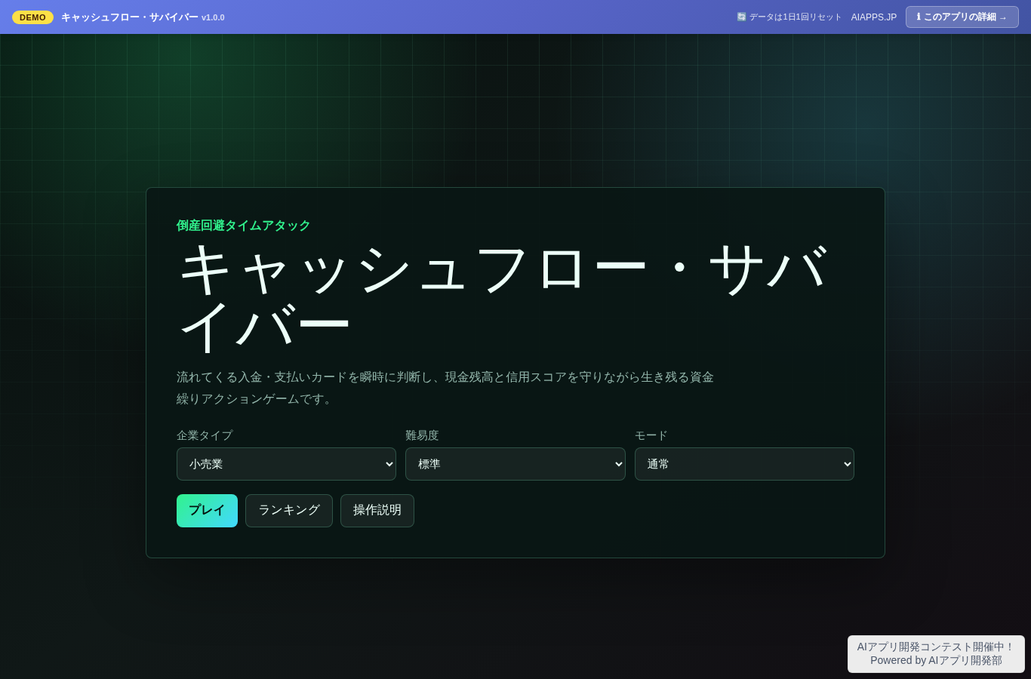This screenshot has height=679, width=1031.
Task: Click the 企業タイプ label
Action: 205,435
